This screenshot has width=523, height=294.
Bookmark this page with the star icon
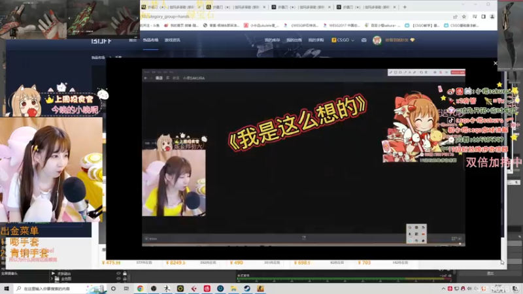(464, 16)
